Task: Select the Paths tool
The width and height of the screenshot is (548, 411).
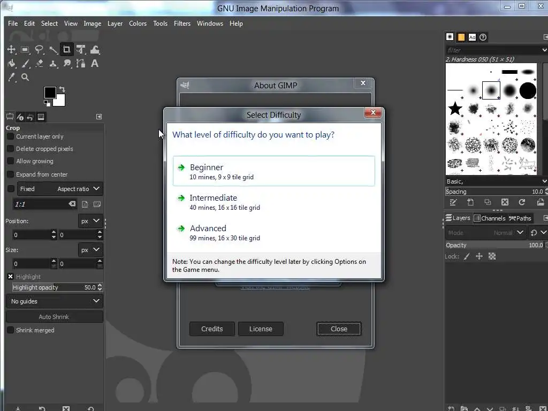Action: pyautogui.click(x=81, y=64)
